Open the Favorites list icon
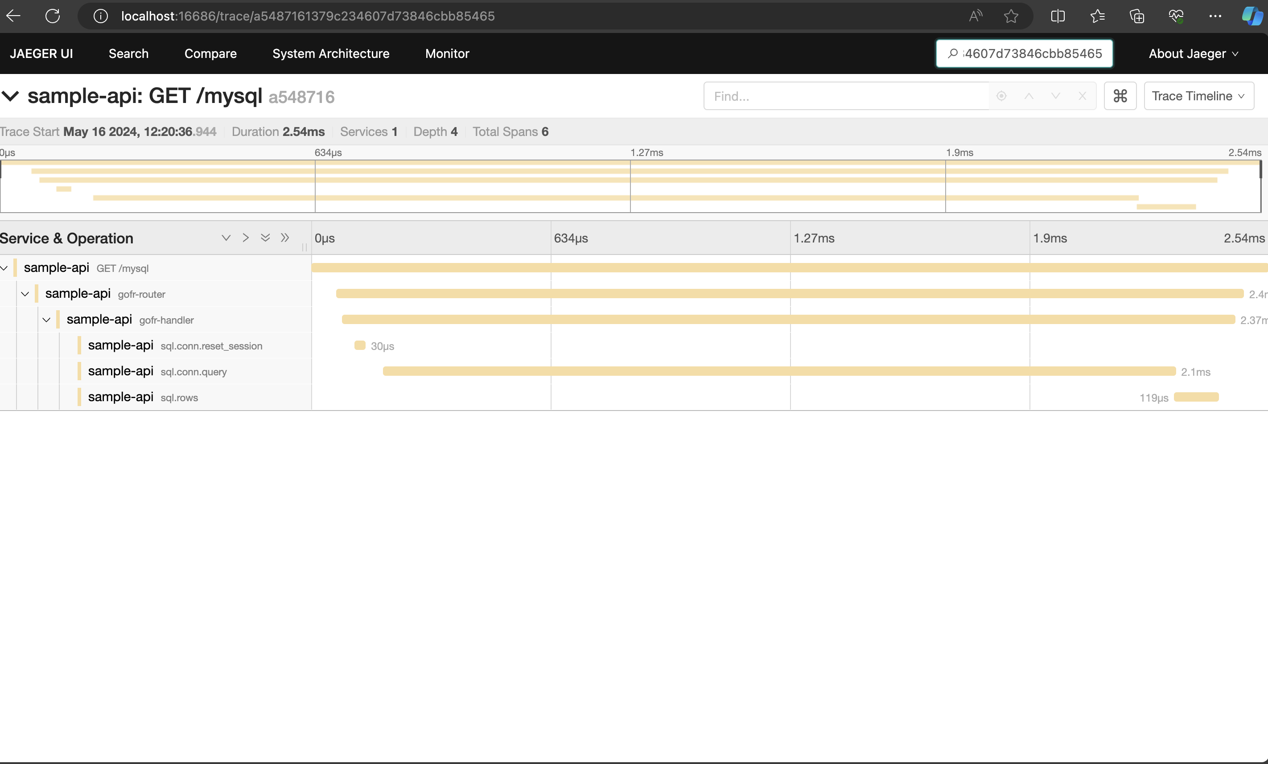1268x764 pixels. [x=1097, y=16]
